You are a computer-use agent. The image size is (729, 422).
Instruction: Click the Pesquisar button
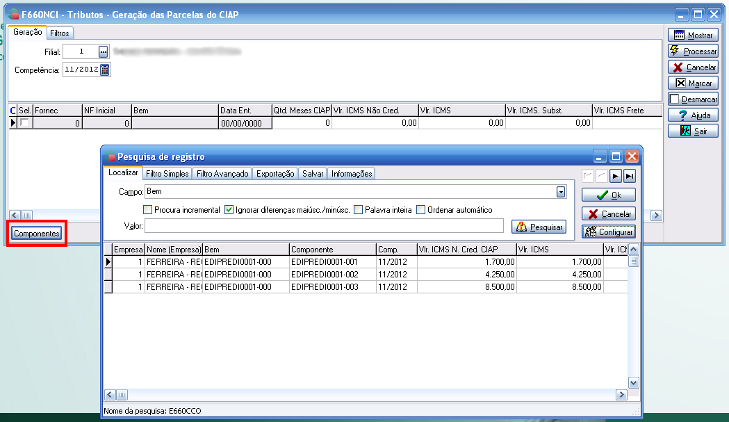[539, 227]
